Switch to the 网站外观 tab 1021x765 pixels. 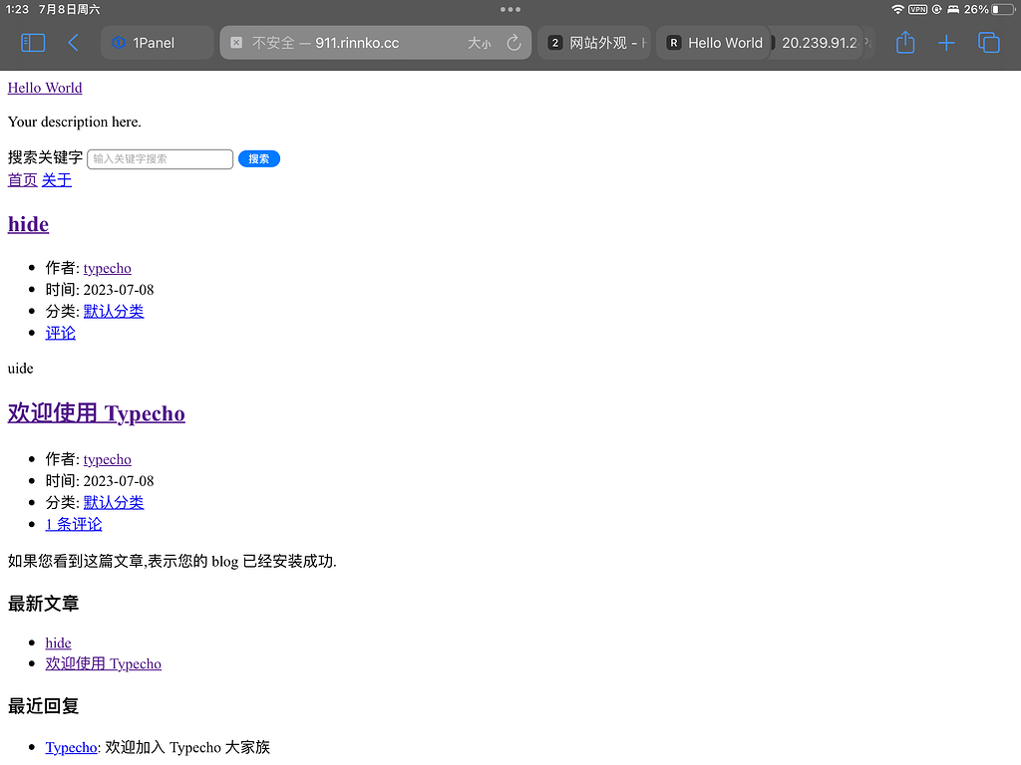[x=594, y=43]
